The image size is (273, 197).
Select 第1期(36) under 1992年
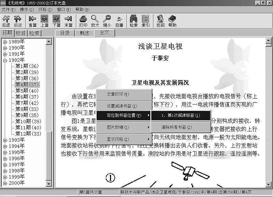click(27, 66)
